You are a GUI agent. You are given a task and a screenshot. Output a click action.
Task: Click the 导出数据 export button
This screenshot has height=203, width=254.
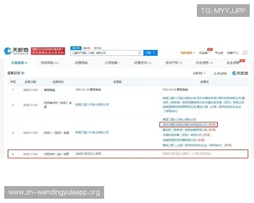click(220, 74)
